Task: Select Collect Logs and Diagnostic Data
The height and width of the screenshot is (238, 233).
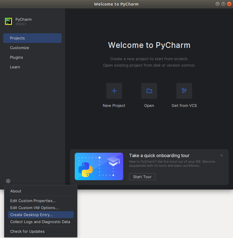Action: tap(40, 222)
